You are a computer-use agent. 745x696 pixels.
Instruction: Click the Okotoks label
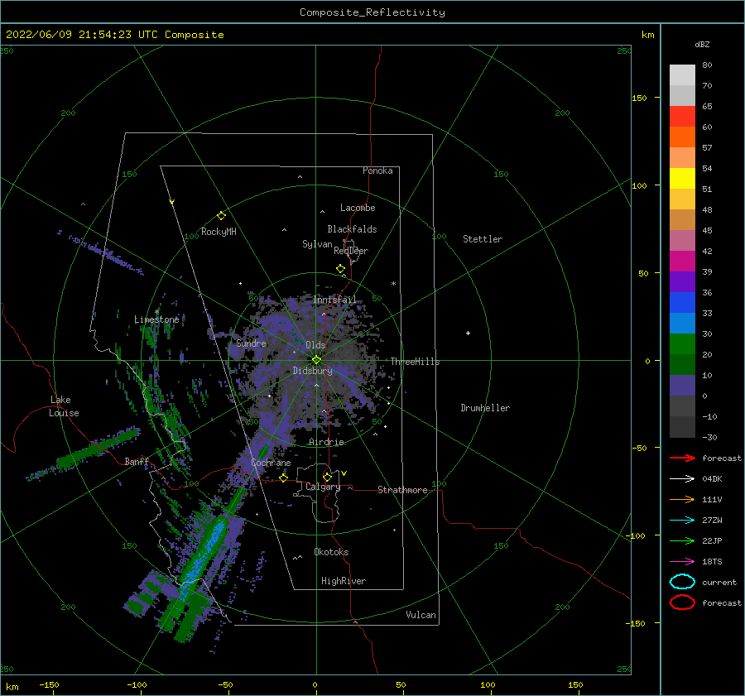point(331,552)
